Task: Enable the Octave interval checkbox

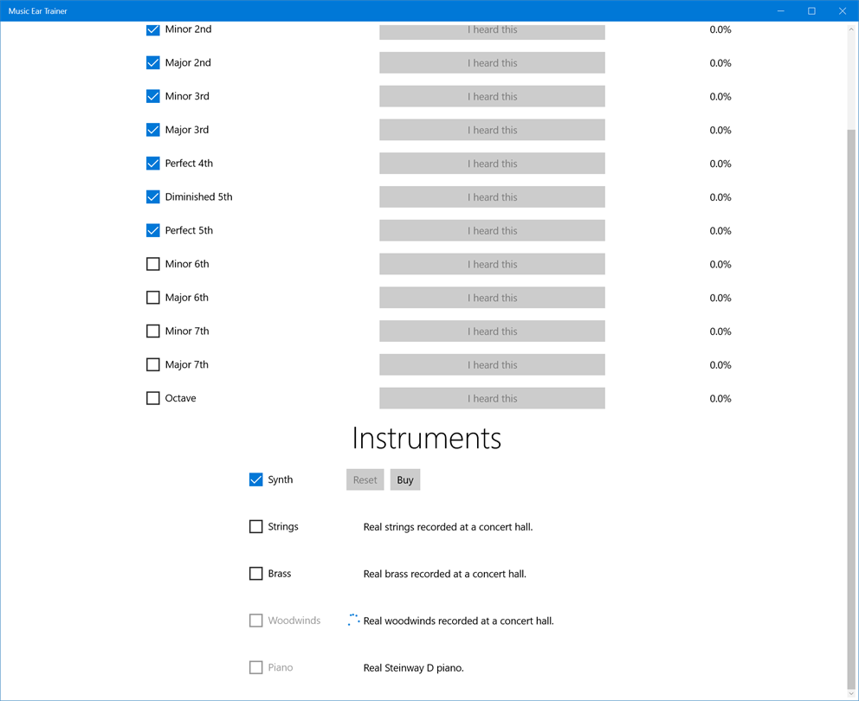Action: (x=153, y=398)
